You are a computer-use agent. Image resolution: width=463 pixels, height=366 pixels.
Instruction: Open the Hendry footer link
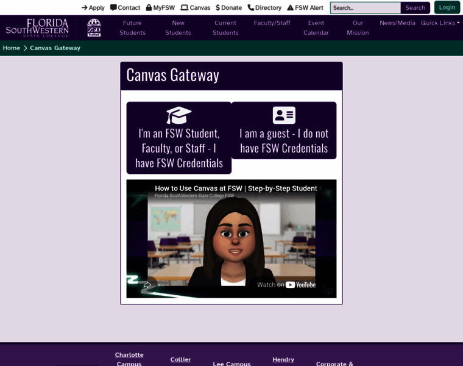click(283, 359)
